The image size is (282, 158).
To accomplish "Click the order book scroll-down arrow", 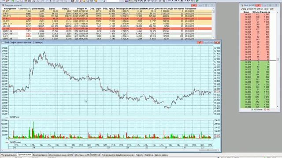I will (x=278, y=107).
